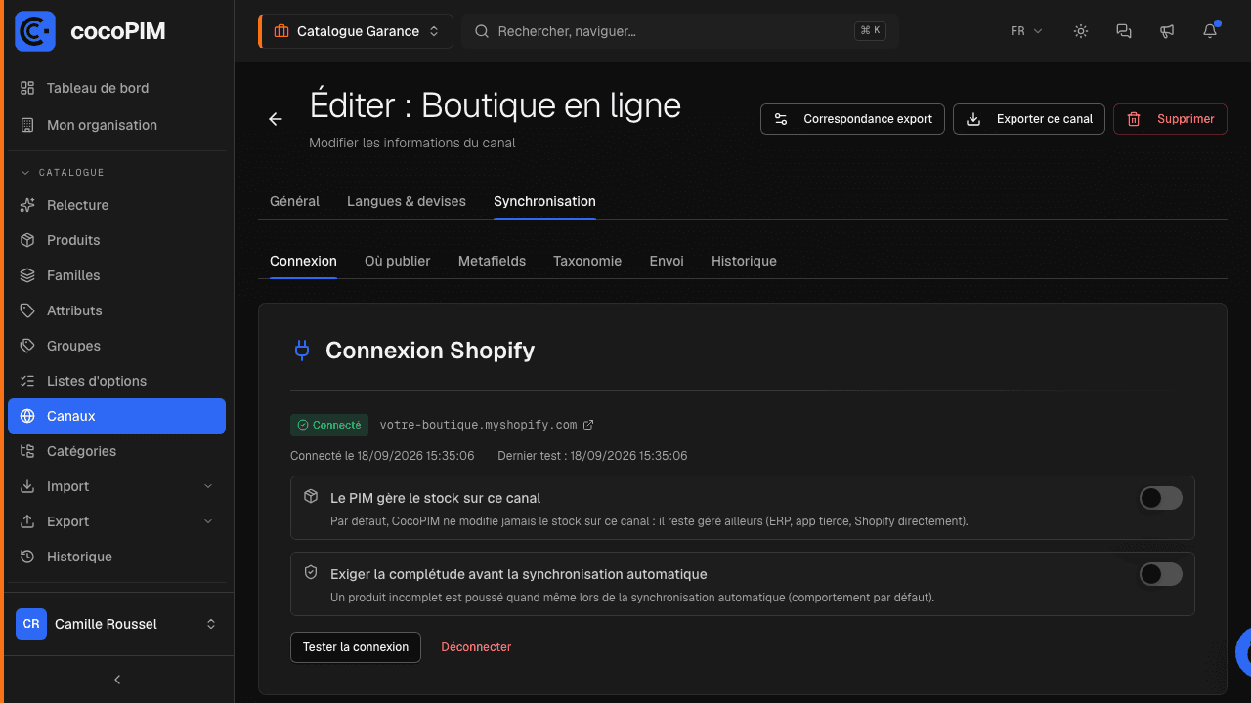Click Exporter ce canal button
Screen dimensions: 1251x703
pos(1029,119)
